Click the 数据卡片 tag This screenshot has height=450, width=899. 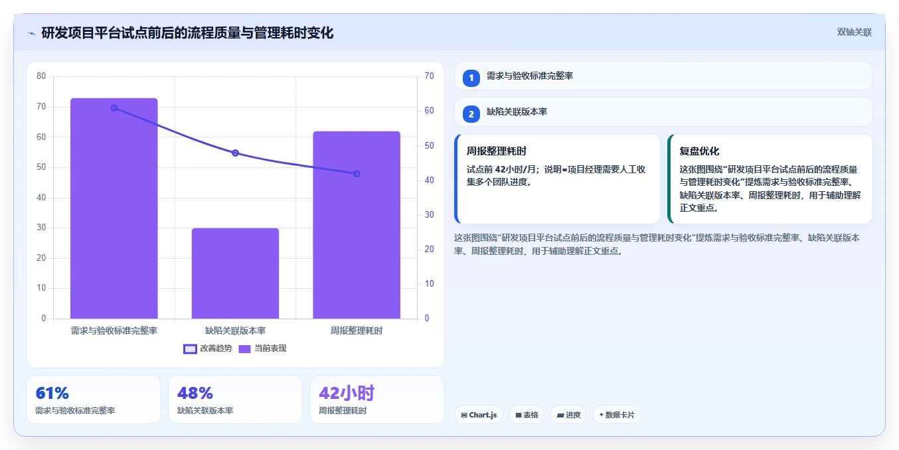(617, 415)
